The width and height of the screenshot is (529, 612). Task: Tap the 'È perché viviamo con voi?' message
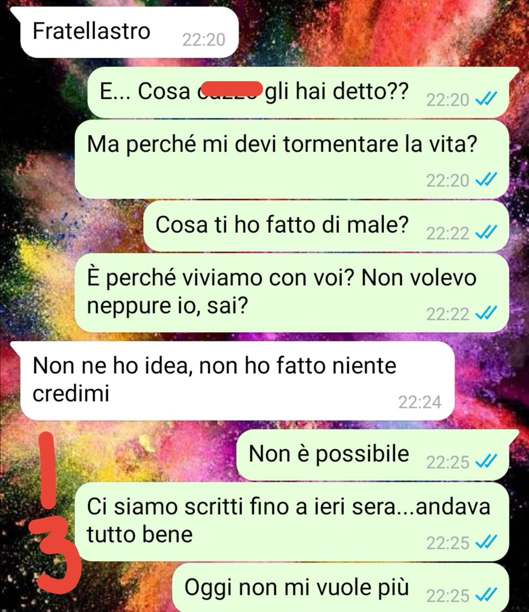click(x=292, y=293)
